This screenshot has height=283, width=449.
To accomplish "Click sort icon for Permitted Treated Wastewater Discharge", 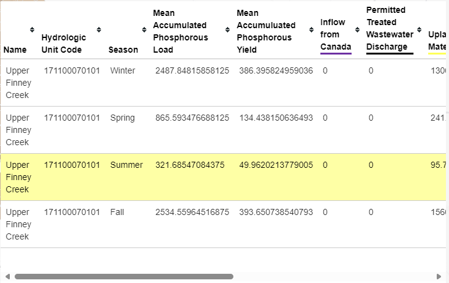I will click(x=419, y=30).
